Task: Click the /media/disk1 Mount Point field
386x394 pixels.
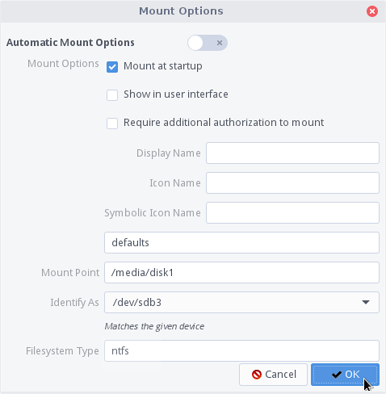Action: (x=241, y=273)
